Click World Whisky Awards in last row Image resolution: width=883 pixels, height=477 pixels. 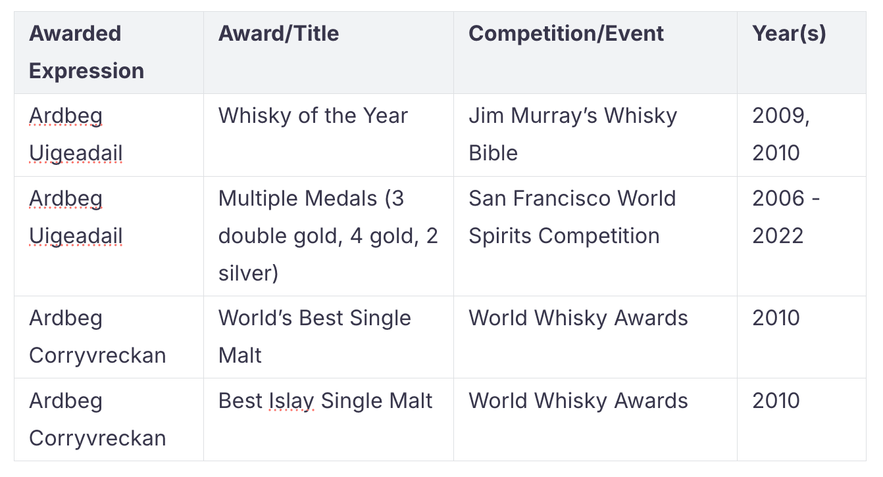pos(595,419)
